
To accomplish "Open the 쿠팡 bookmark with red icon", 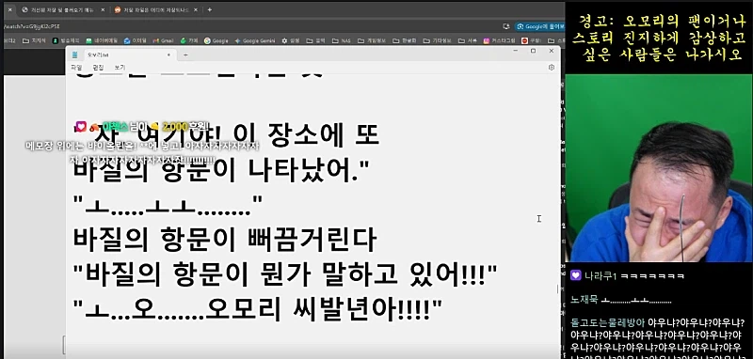I will (x=531, y=40).
